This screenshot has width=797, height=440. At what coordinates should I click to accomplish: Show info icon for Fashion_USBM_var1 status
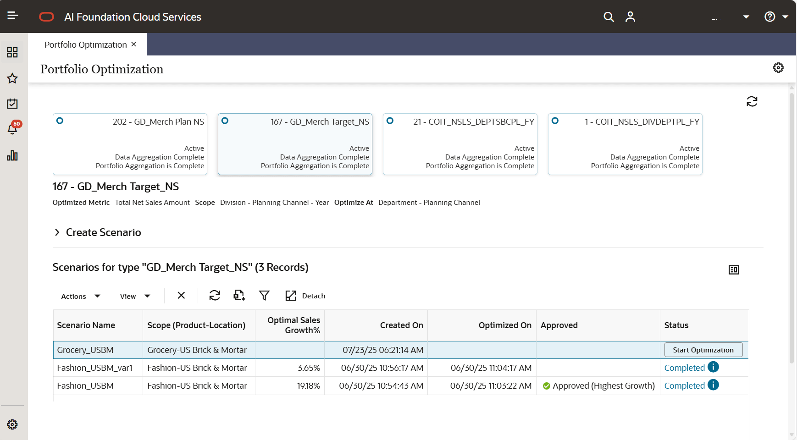tap(713, 367)
